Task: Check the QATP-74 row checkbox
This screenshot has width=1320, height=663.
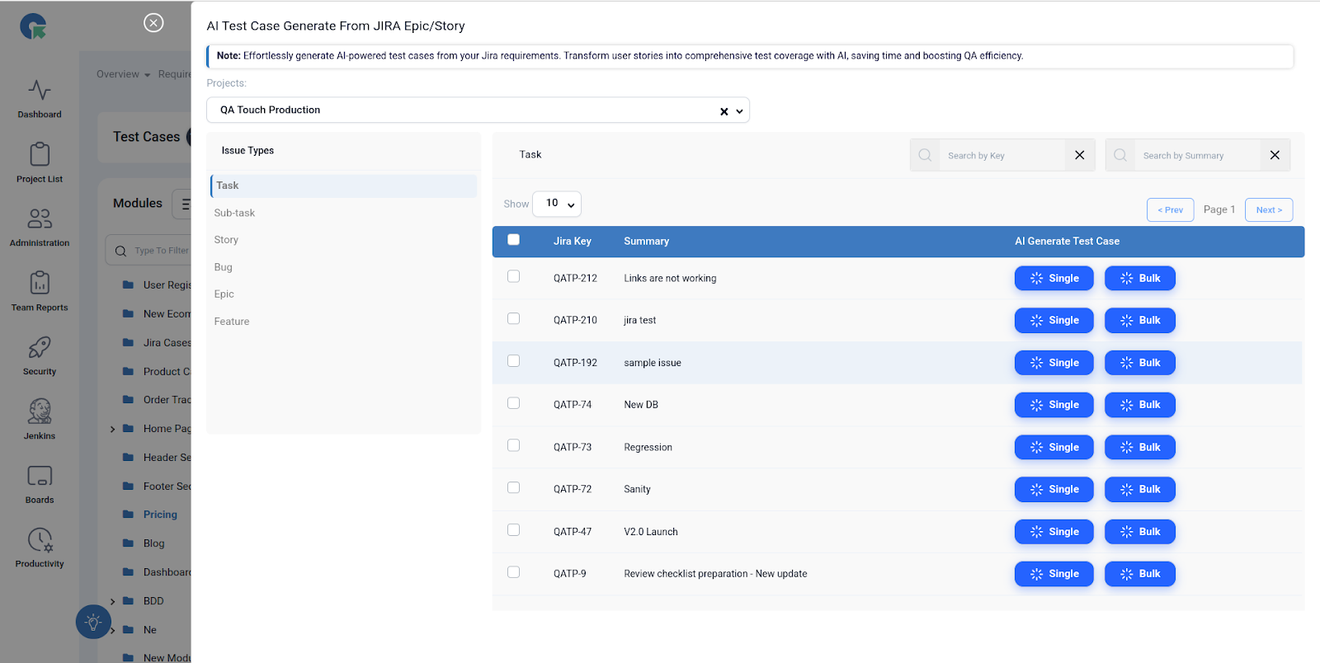Action: (513, 403)
